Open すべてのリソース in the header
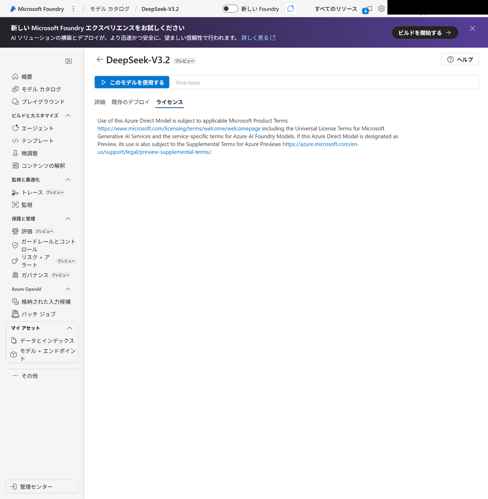Screen dimensions: 488x499 point(336,9)
